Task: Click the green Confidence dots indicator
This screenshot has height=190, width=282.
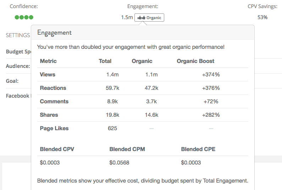Action: click(24, 17)
